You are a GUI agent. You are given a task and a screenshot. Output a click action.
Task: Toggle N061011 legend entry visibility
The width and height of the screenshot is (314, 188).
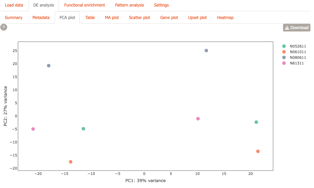(x=298, y=52)
